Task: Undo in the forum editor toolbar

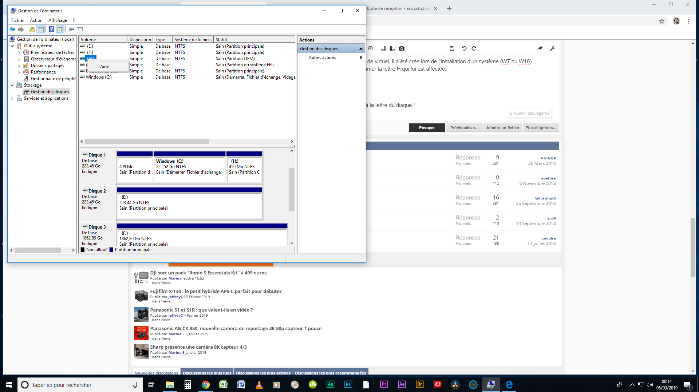Action: tap(464, 48)
